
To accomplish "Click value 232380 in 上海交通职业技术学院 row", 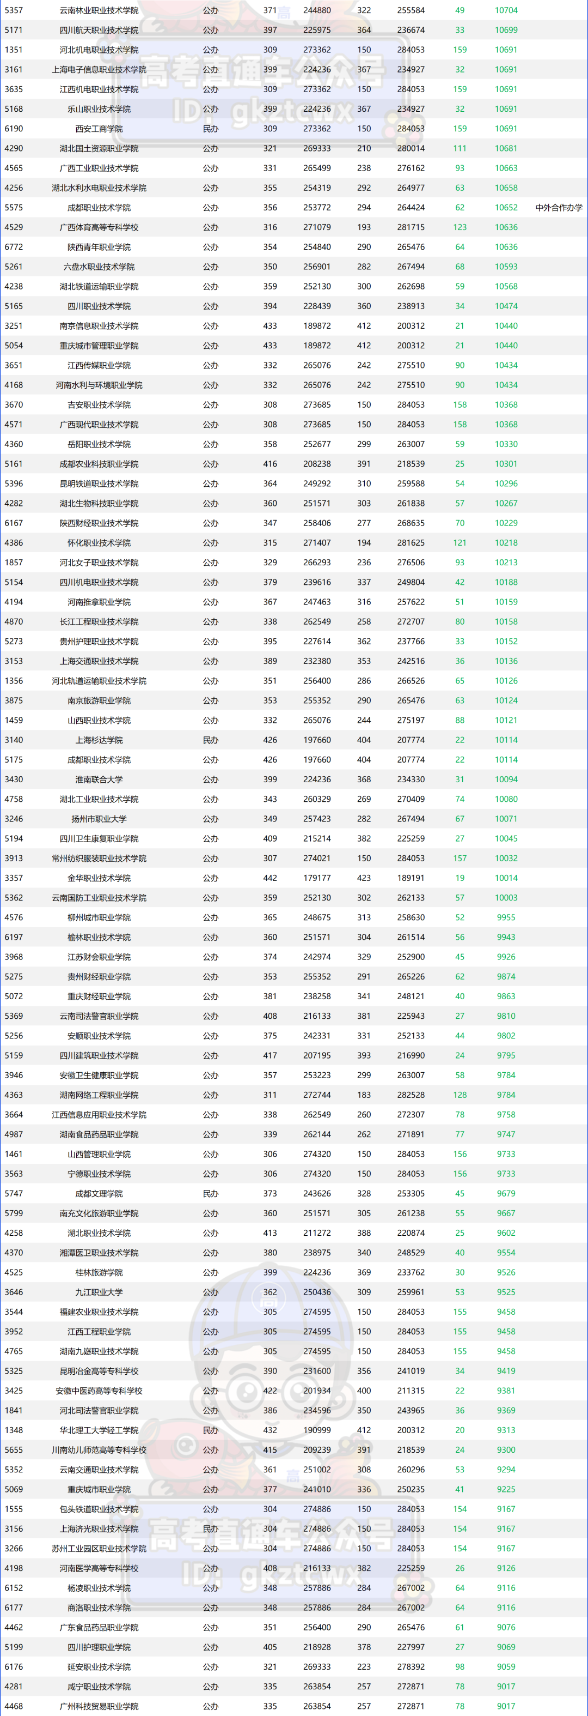I will (x=317, y=661).
